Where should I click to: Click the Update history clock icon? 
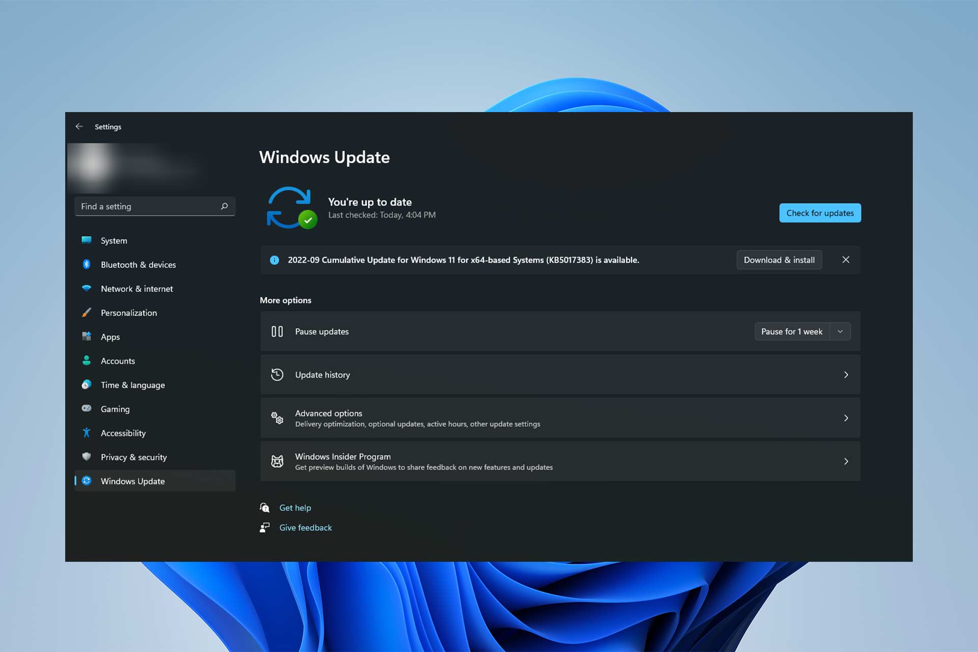(277, 375)
